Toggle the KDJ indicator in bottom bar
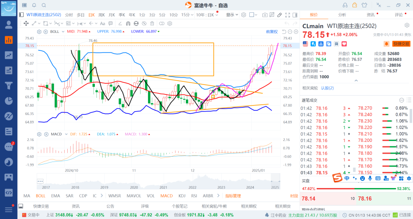Viewport: 413px width, 219px height. pyautogui.click(x=182, y=196)
